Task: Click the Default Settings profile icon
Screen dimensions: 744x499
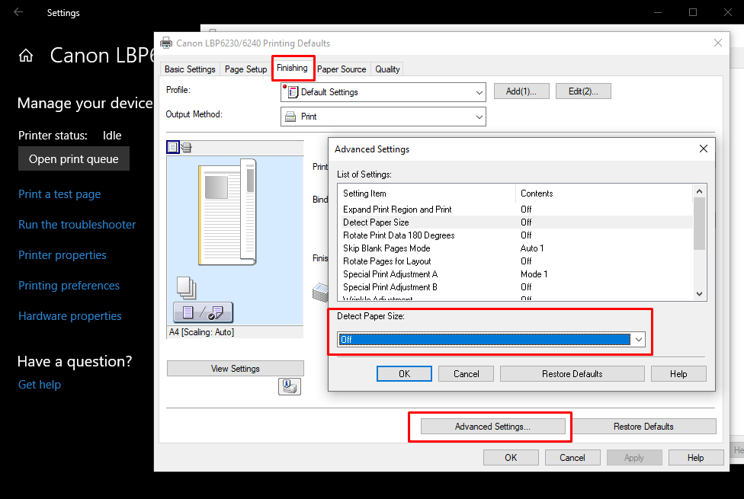Action: pyautogui.click(x=292, y=92)
